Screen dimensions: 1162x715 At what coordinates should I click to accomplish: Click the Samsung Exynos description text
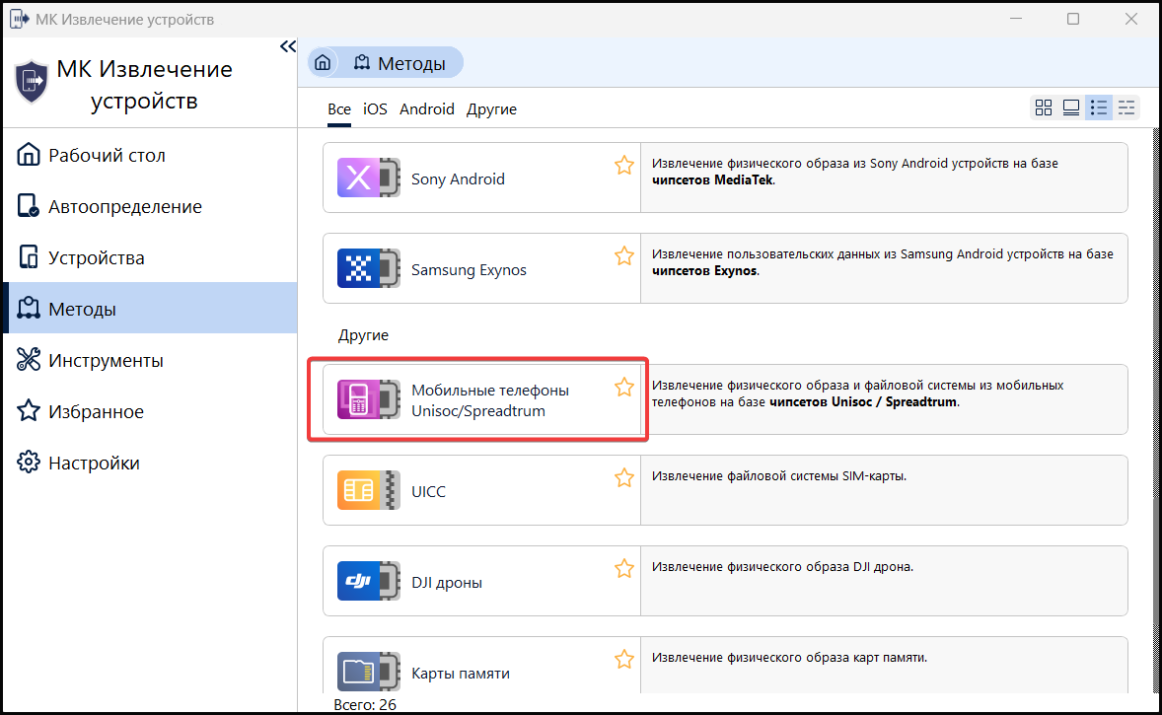tap(883, 262)
